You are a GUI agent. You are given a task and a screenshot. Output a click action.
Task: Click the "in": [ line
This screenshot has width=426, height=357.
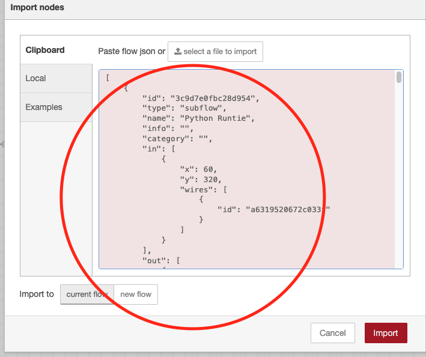[x=159, y=149]
